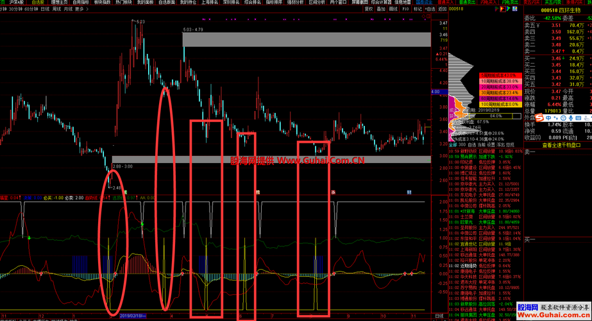Click Sogou punctuation mode icon
Viewport: 592px width, 321px height.
coord(555,118)
